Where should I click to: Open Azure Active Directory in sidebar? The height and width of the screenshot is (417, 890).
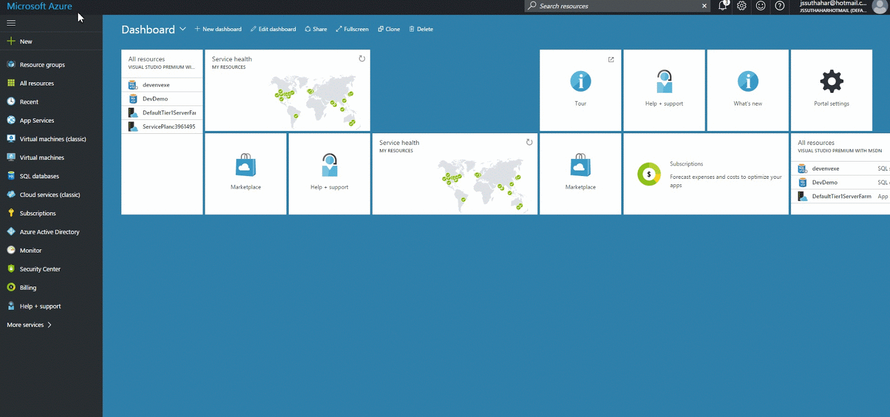(51, 232)
